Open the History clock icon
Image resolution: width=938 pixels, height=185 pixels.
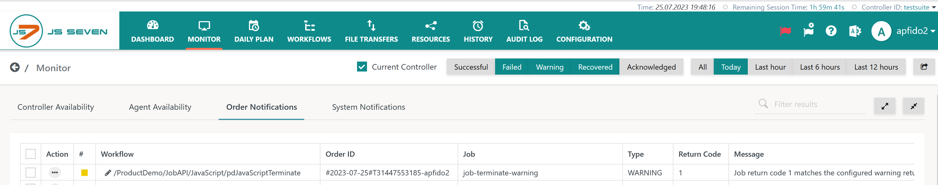[478, 25]
